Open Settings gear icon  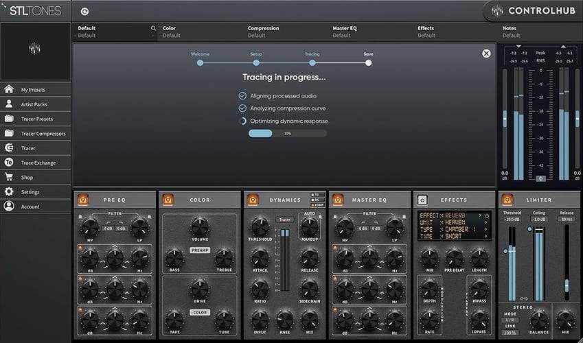pos(9,192)
